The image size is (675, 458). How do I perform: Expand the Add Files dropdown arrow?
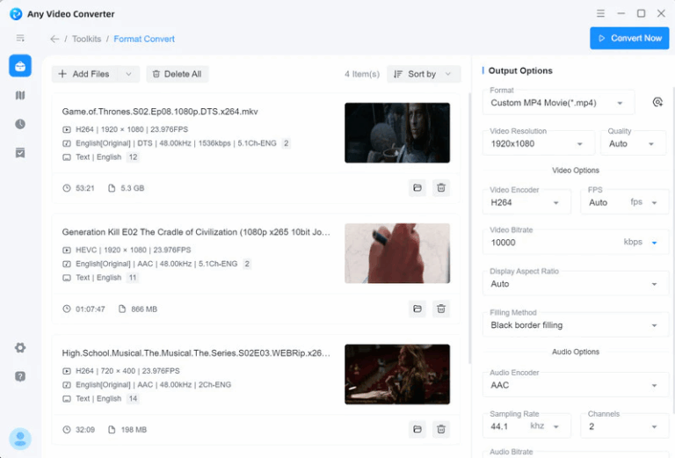tap(128, 74)
